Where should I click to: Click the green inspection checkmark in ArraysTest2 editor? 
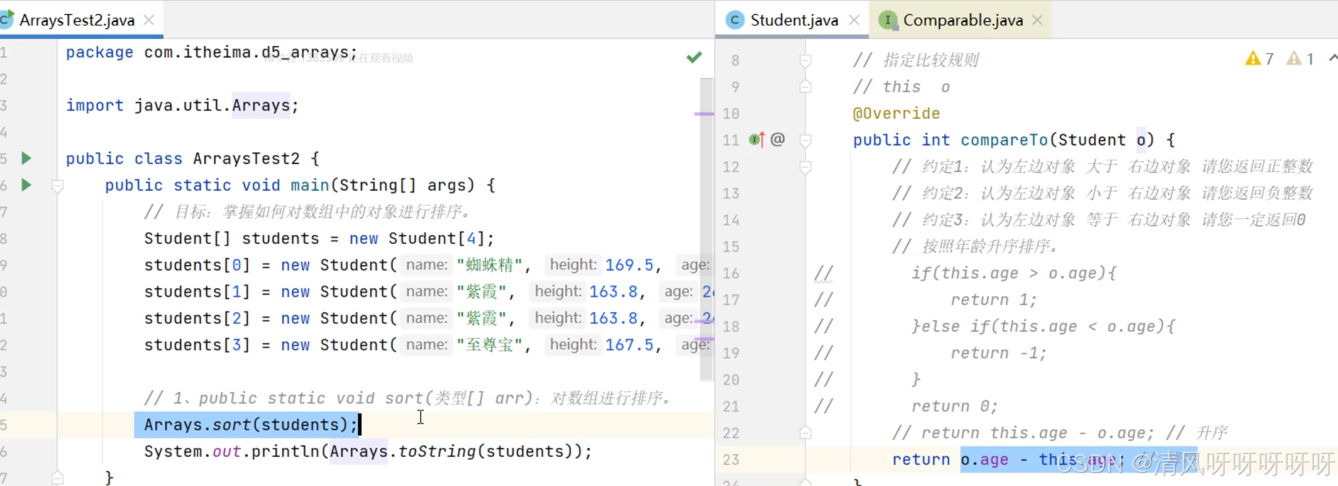(x=694, y=57)
